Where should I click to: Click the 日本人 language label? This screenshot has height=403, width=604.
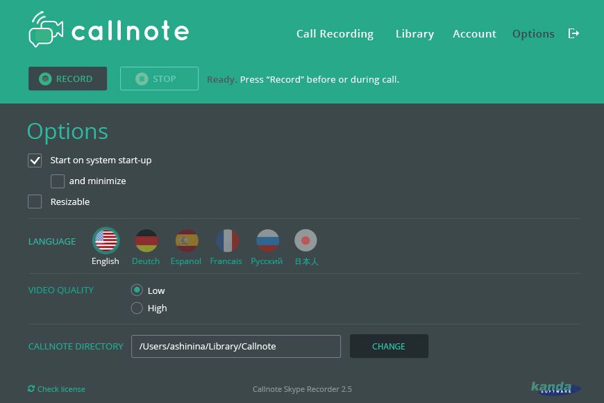tap(306, 261)
